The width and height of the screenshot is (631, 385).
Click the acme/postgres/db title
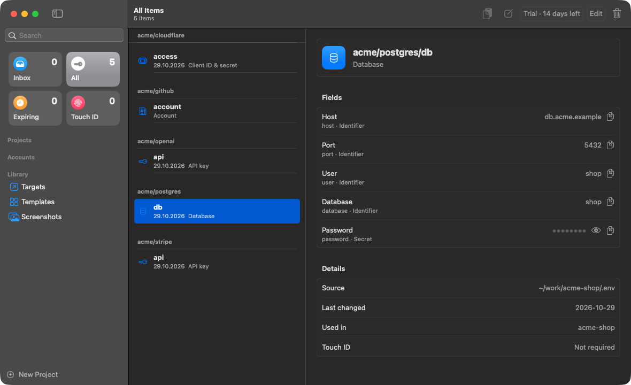(x=393, y=53)
